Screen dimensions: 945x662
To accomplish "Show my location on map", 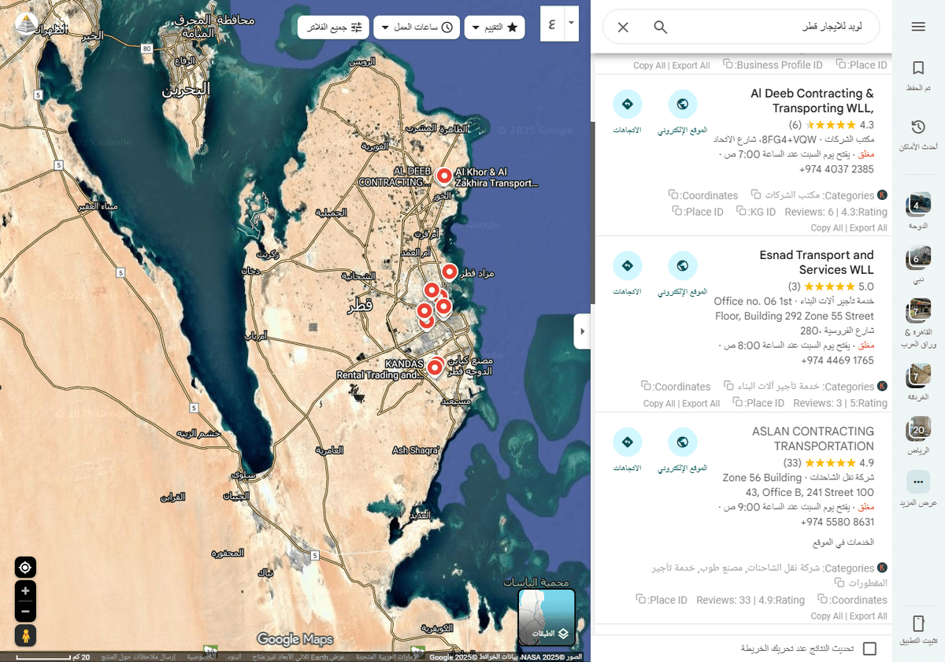I will point(25,568).
